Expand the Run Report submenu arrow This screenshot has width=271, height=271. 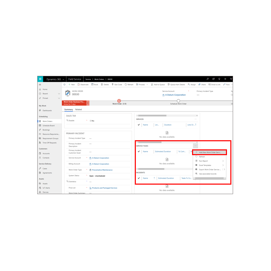pos(223,161)
